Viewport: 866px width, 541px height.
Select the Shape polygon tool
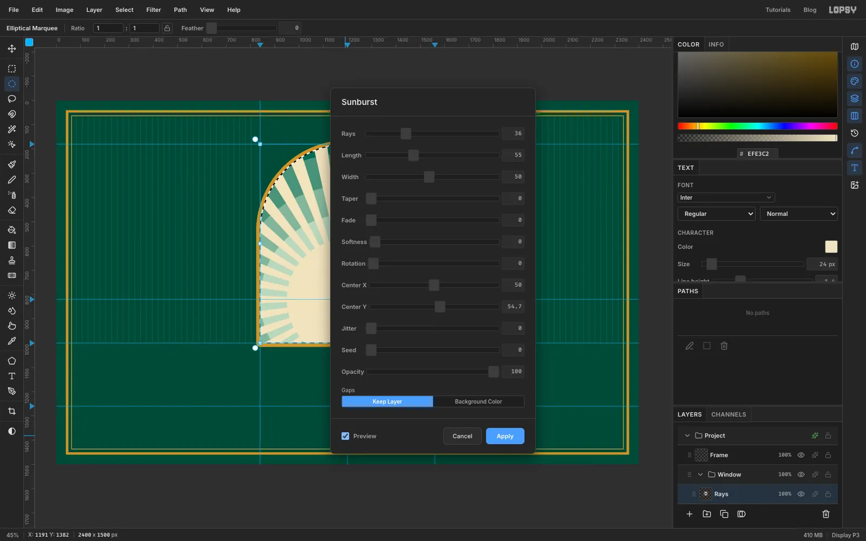click(x=12, y=361)
